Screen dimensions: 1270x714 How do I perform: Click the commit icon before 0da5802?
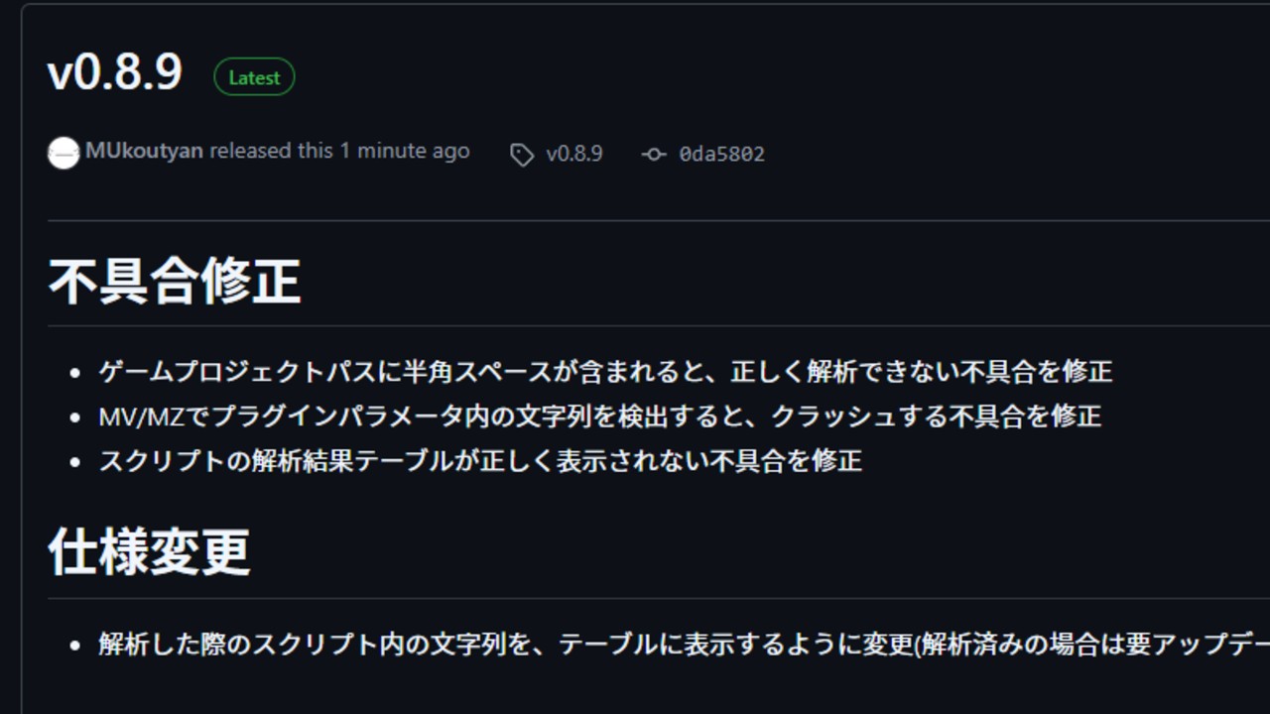[x=654, y=154]
